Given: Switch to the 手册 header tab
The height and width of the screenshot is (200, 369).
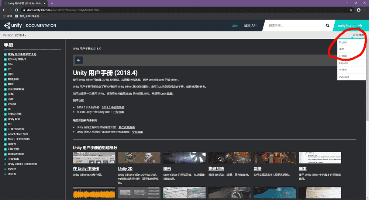Looking at the screenshot, I should (x=235, y=26).
